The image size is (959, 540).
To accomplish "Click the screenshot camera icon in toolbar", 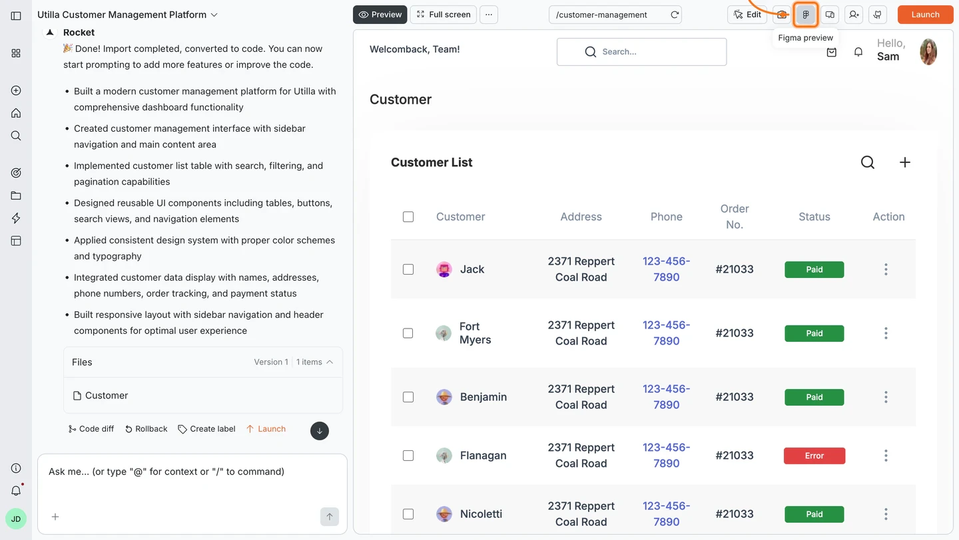I will coord(782,14).
